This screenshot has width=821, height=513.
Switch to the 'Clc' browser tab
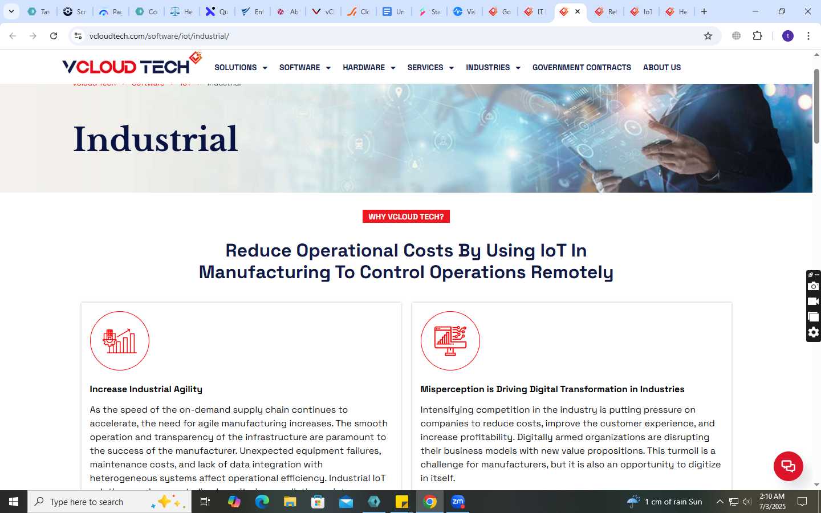point(359,11)
